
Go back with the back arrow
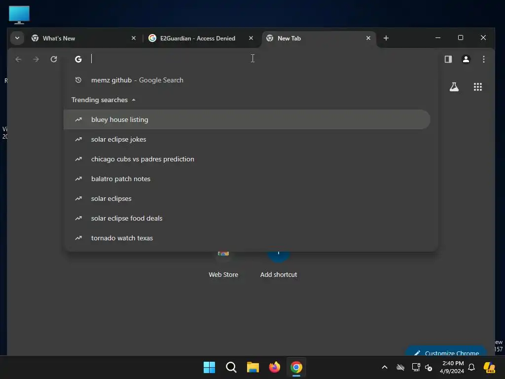18,59
